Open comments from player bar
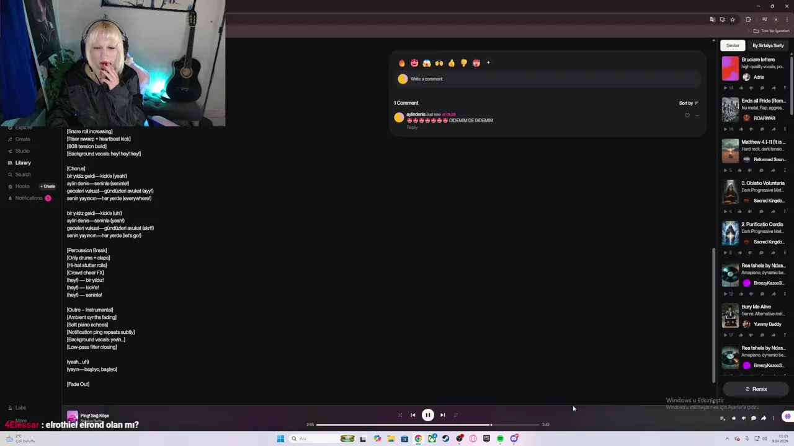This screenshot has height=446, width=794. click(754, 418)
